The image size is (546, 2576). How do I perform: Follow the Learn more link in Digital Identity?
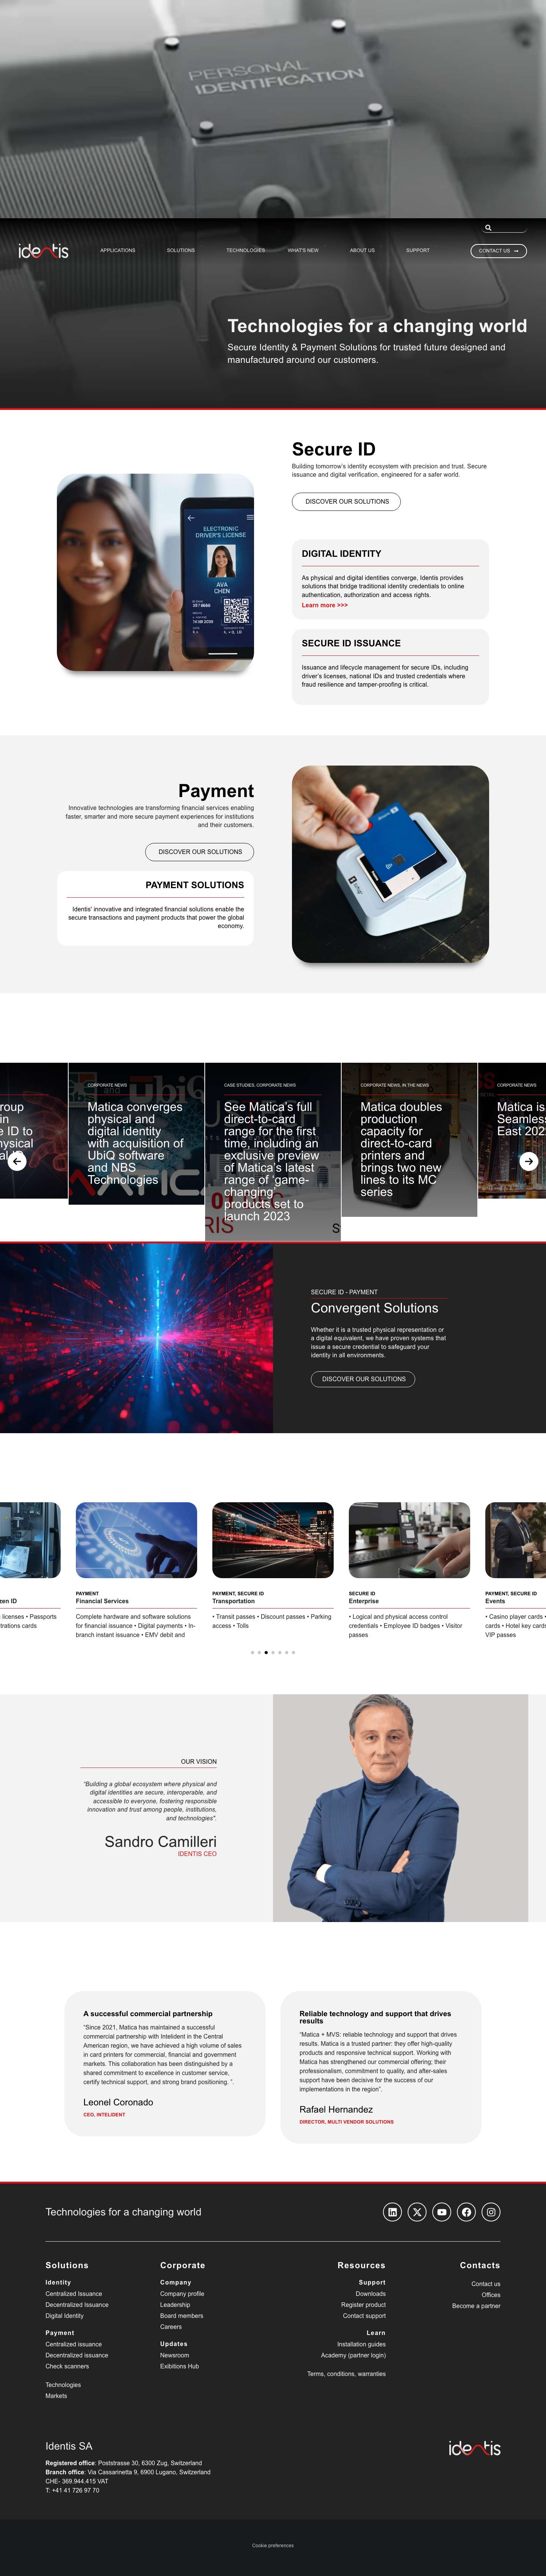coord(325,605)
